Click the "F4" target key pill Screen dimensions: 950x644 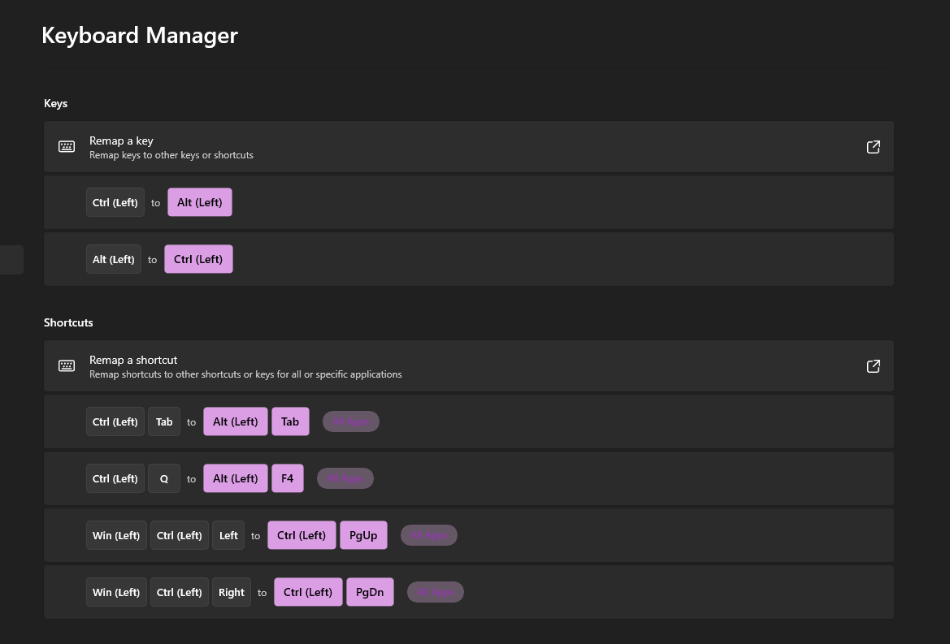287,478
